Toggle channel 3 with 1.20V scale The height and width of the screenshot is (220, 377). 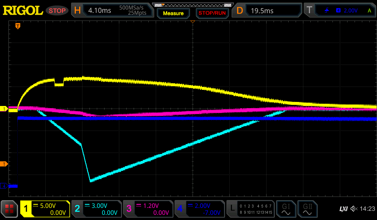147,209
